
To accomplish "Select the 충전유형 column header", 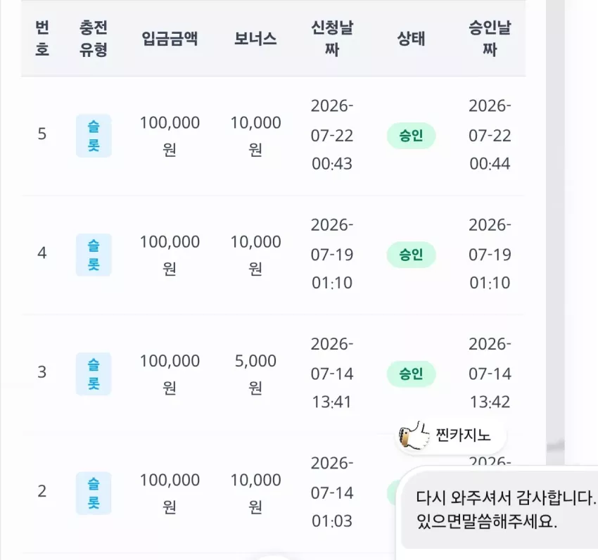I will (94, 38).
